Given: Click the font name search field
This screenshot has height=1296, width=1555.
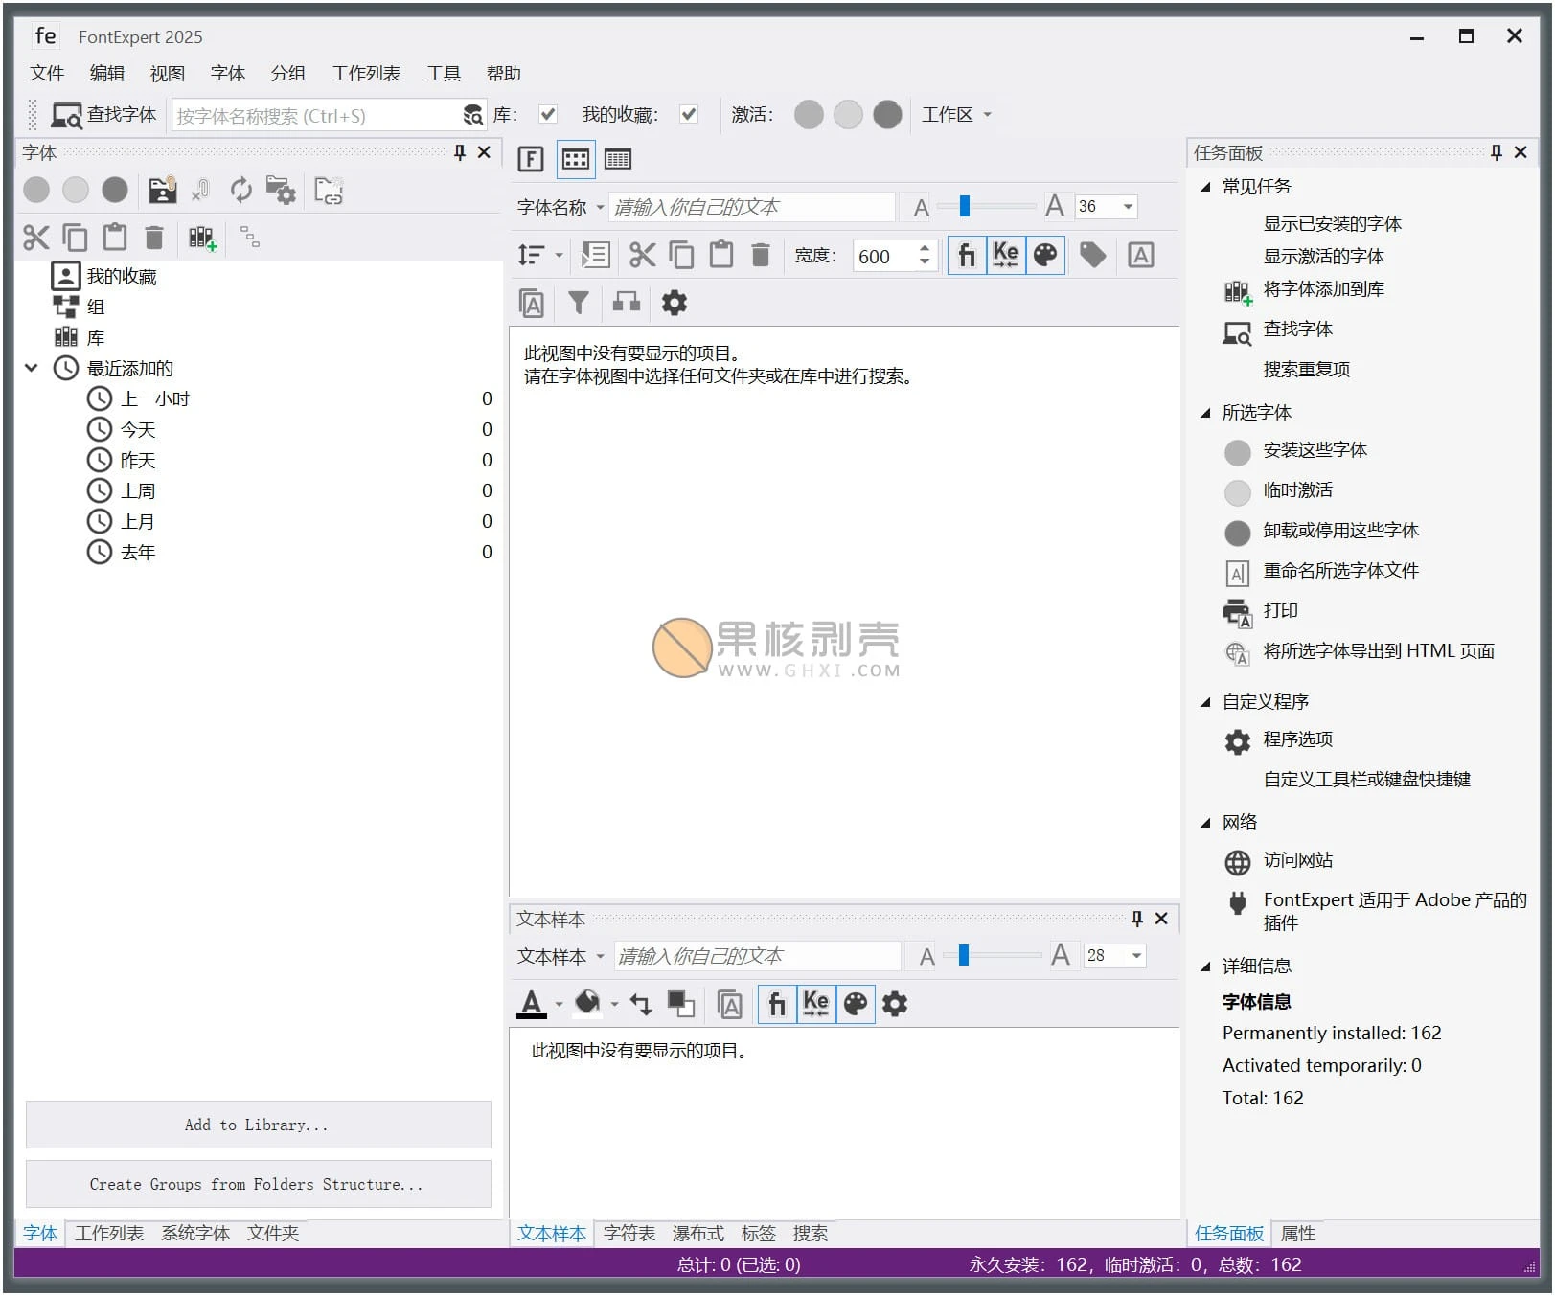Looking at the screenshot, I should [x=318, y=116].
